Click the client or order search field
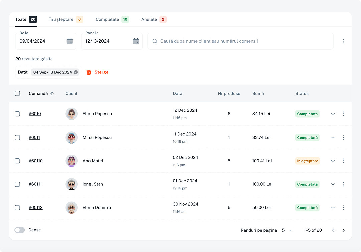This screenshot has height=252, width=361. click(x=240, y=41)
